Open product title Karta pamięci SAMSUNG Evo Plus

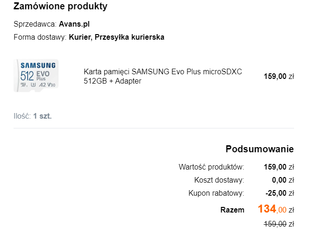163,76
